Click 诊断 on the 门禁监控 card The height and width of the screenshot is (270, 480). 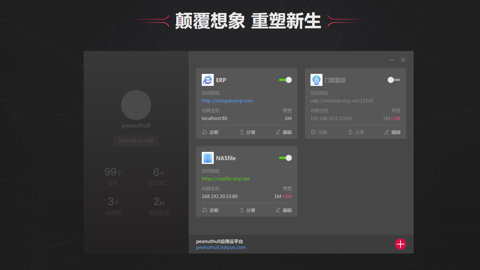pyautogui.click(x=319, y=132)
